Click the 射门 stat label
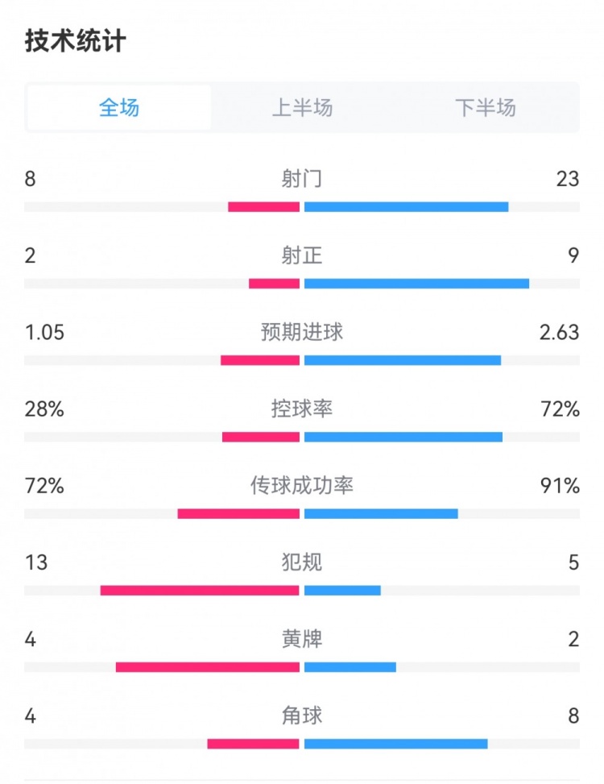The height and width of the screenshot is (784, 604). 302,178
